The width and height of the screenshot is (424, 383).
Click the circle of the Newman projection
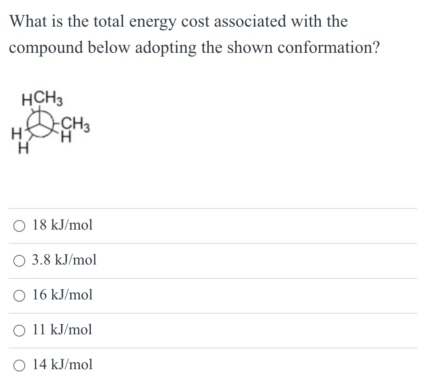coord(39,124)
